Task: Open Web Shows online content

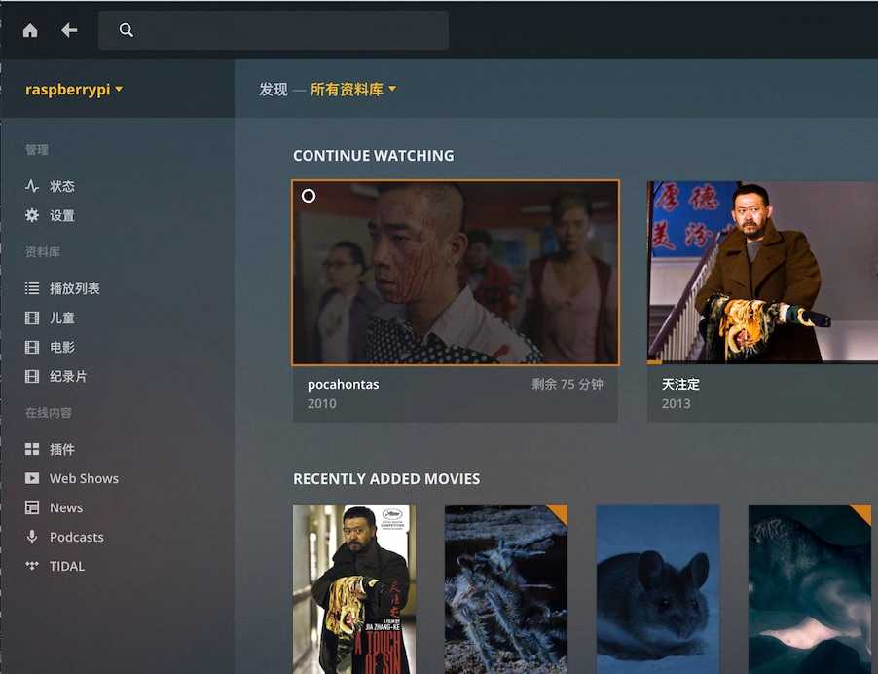Action: [x=72, y=478]
